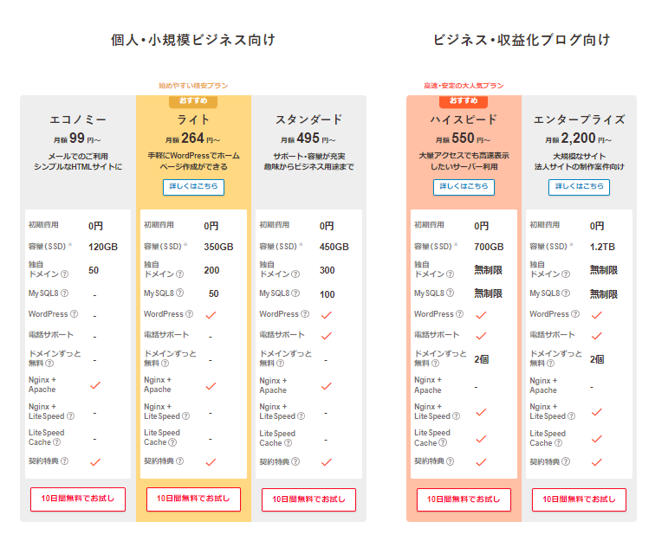Click 契約特典 help icon in Standard plan
Screen dimensions: 655x541
tap(296, 462)
